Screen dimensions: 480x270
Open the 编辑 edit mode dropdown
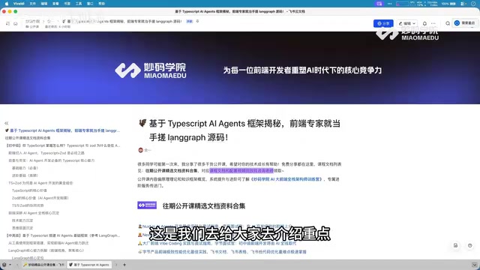tap(406, 23)
